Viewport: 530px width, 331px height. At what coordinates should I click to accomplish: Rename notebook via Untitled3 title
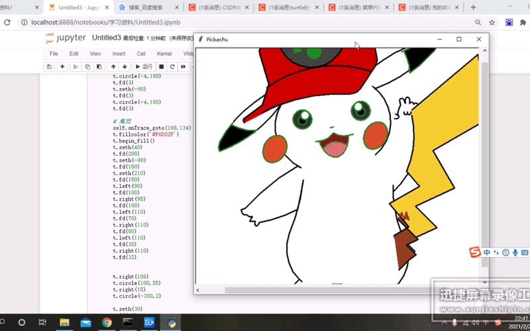[x=106, y=38]
